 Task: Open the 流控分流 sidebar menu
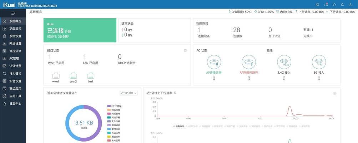coord(13,51)
